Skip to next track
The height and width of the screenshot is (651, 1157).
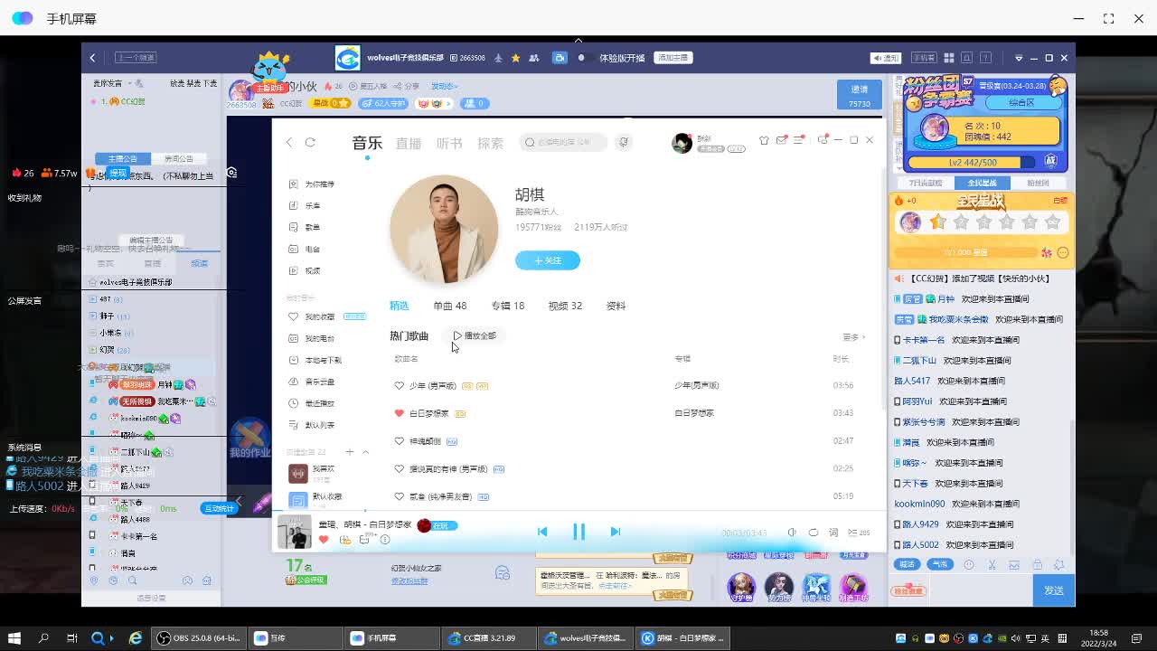click(x=615, y=532)
